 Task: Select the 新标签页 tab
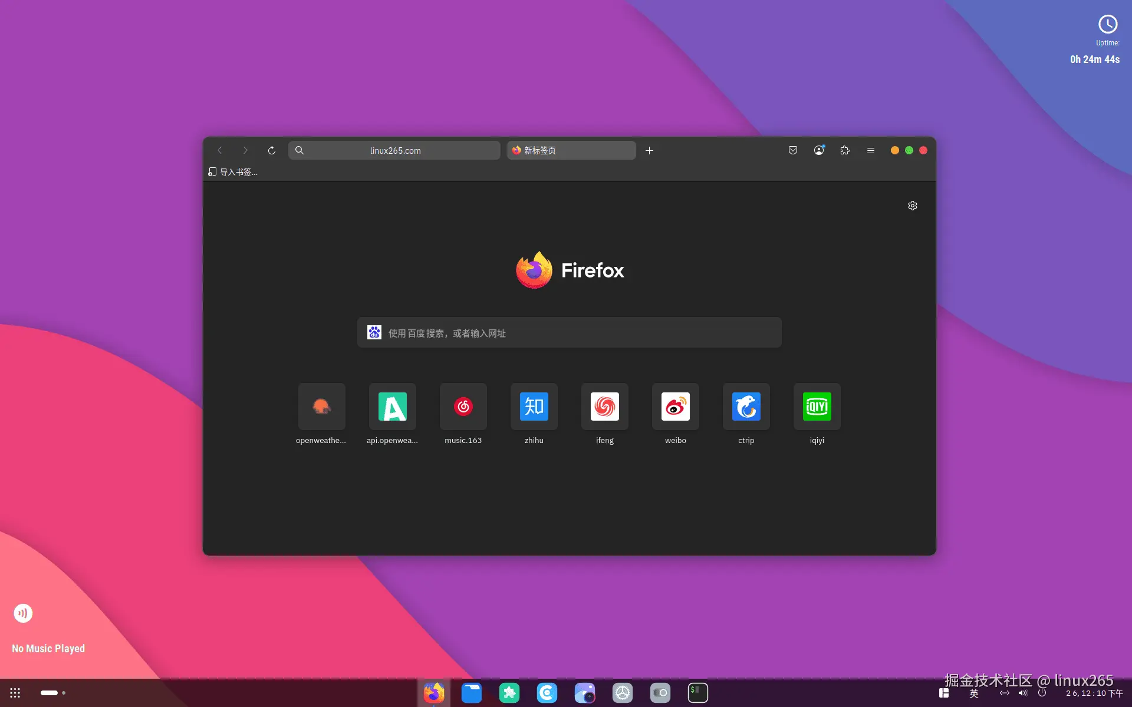pyautogui.click(x=571, y=151)
